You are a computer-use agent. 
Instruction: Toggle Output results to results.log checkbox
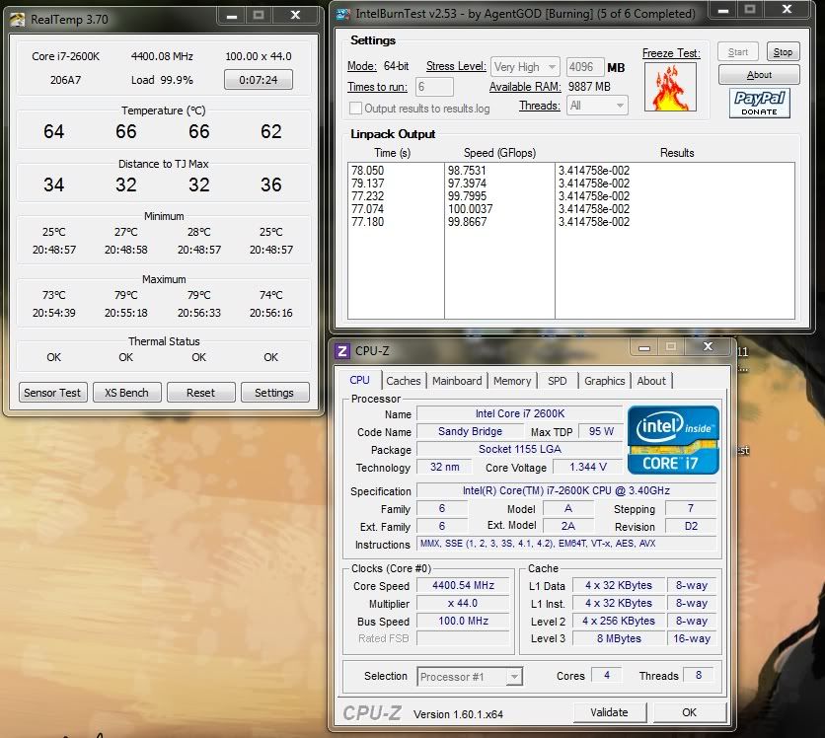pos(355,109)
